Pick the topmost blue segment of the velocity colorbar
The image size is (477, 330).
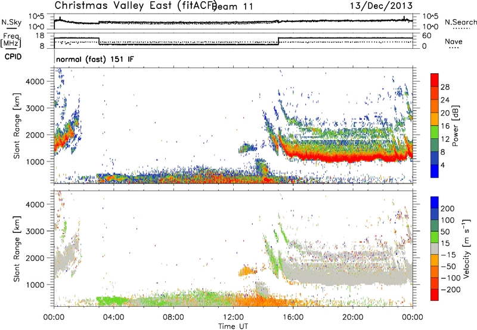pyautogui.click(x=435, y=203)
